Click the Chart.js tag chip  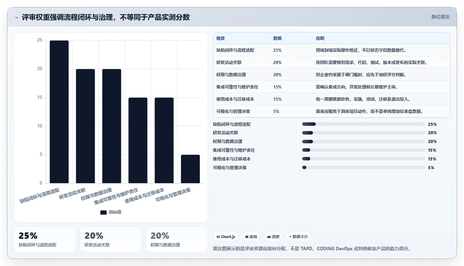[x=226, y=237]
